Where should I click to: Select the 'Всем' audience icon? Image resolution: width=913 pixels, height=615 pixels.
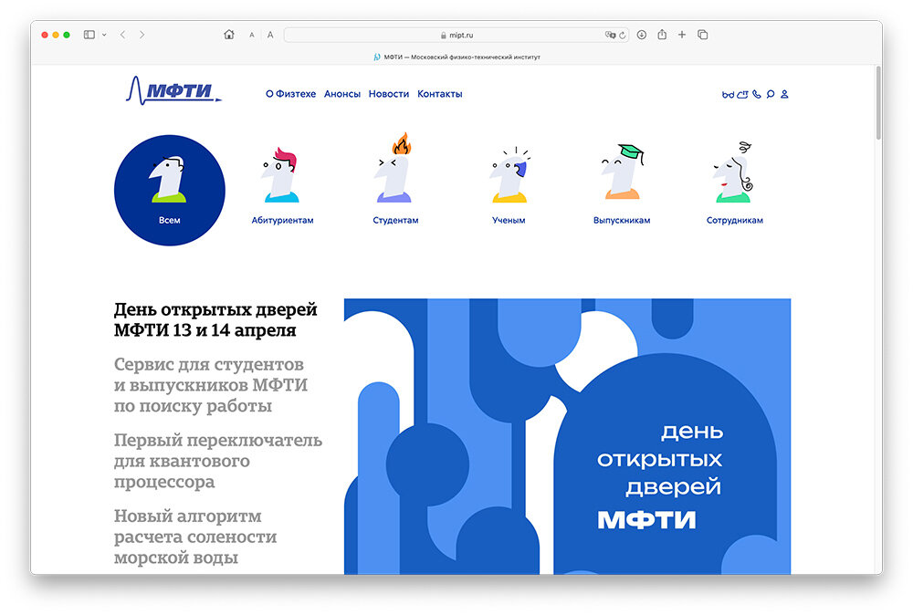coord(169,189)
